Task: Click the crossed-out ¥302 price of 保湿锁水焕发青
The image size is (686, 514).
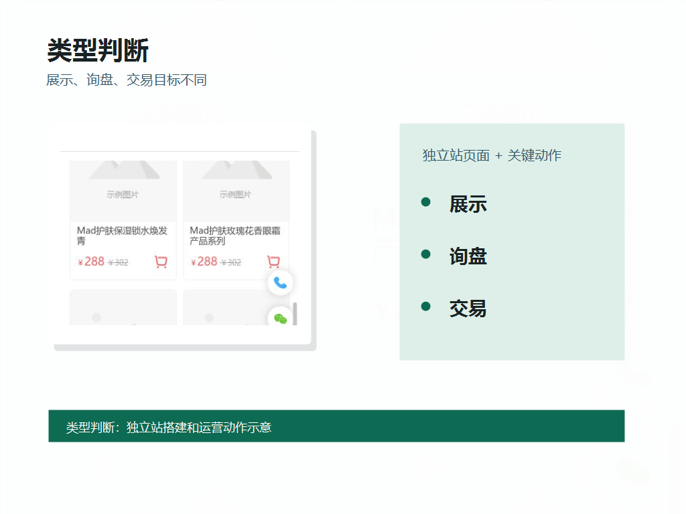Action: pyautogui.click(x=118, y=262)
